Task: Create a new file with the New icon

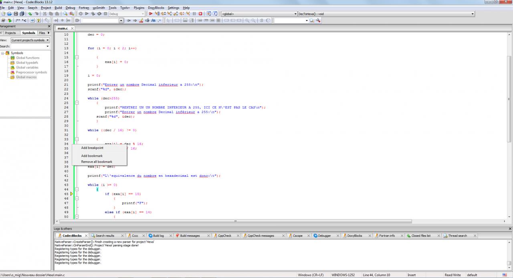Action: pyautogui.click(x=4, y=14)
